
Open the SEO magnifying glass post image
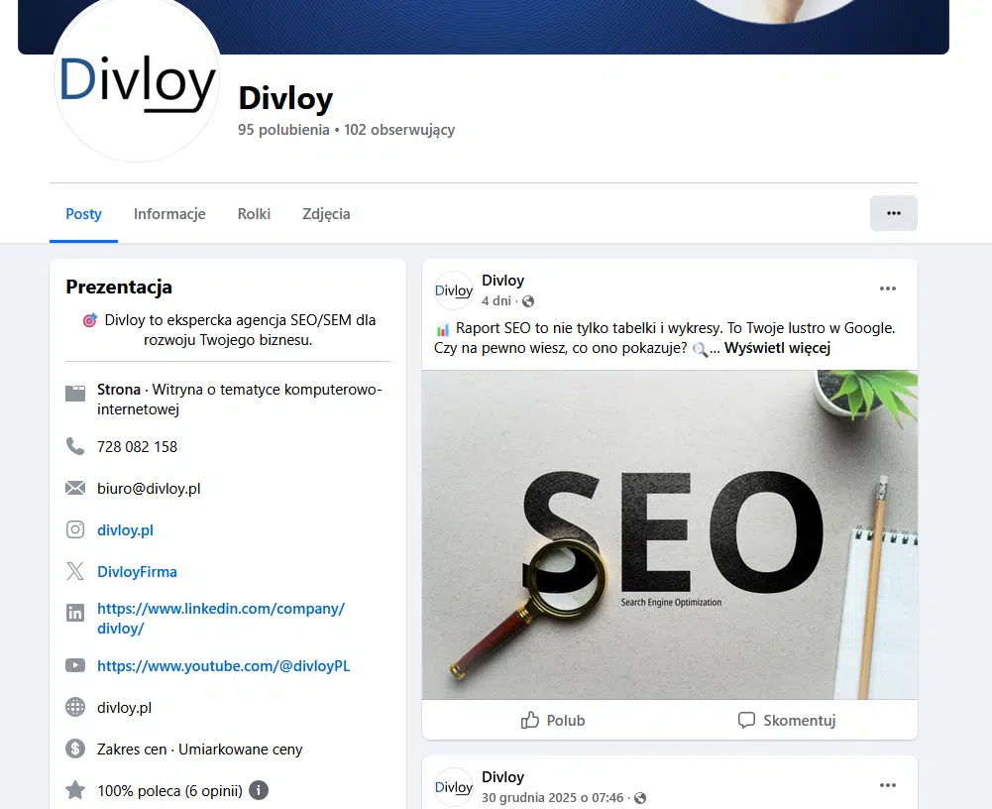[669, 535]
